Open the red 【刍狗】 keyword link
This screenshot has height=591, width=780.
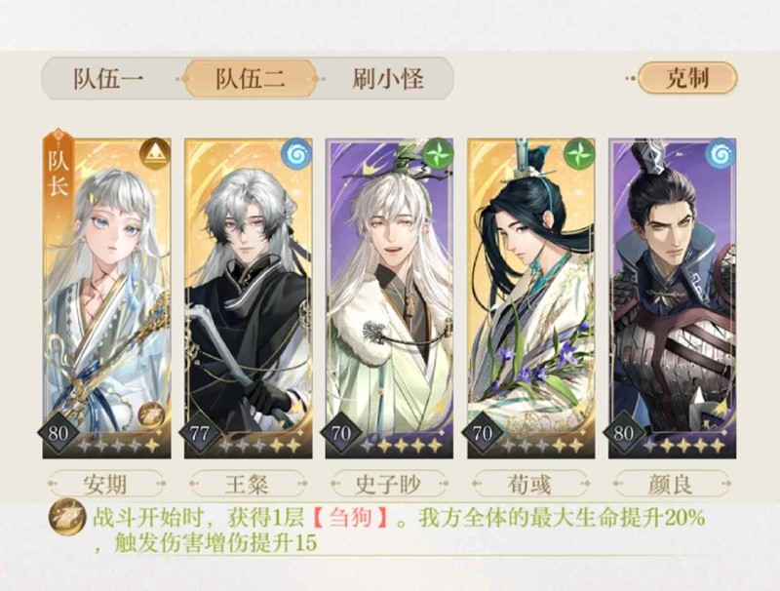(x=350, y=519)
